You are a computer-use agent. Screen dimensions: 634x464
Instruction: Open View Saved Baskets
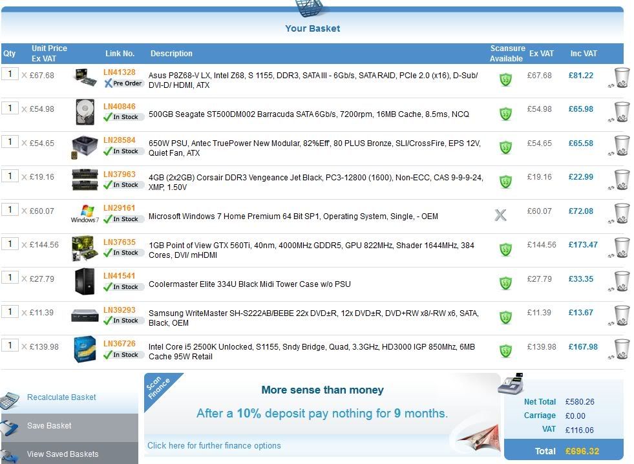point(63,454)
